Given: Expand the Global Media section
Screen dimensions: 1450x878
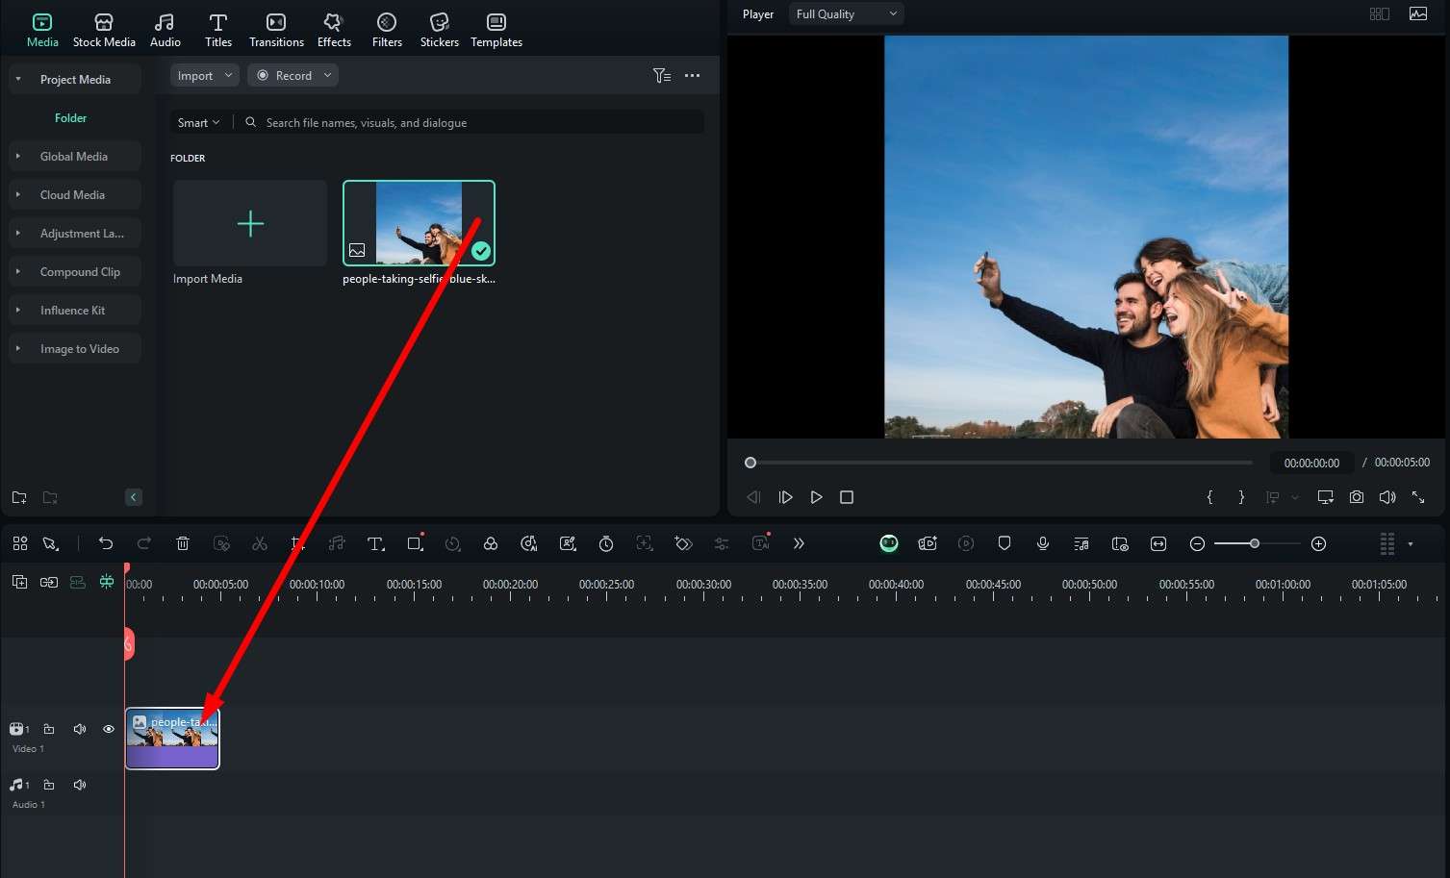Looking at the screenshot, I should 18,156.
